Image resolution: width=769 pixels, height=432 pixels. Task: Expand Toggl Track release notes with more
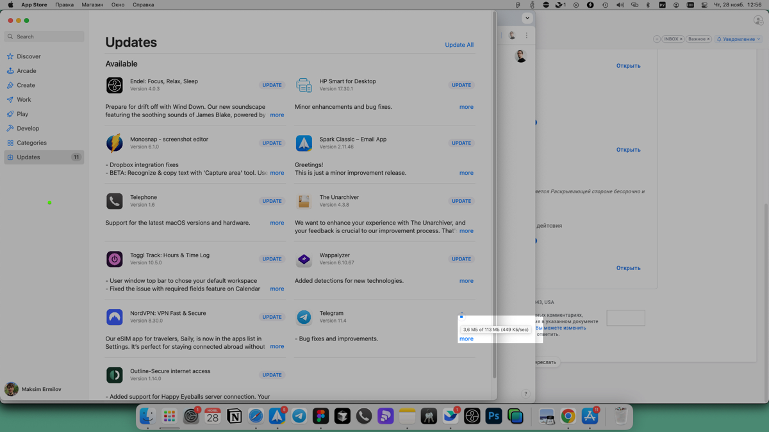pyautogui.click(x=277, y=289)
